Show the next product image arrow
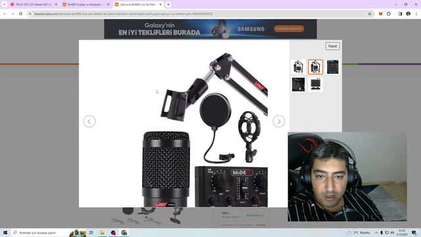421x237 pixels. coord(279,121)
